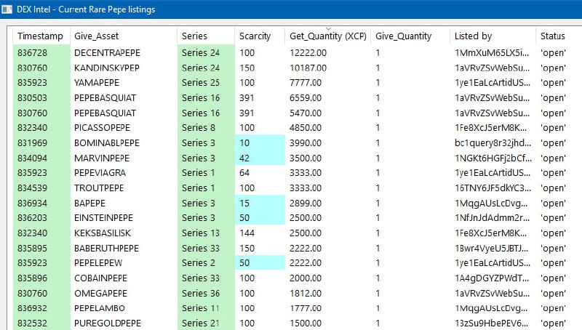Image resolution: width=582 pixels, height=330 pixels.
Task: Click the 3990.00 XCP price cell
Action: 328,142
